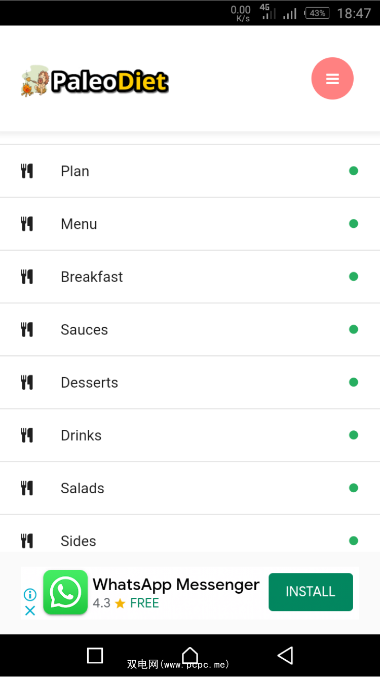This screenshot has width=380, height=677.
Task: Tap the PaleoDiet logo
Action: [95, 81]
